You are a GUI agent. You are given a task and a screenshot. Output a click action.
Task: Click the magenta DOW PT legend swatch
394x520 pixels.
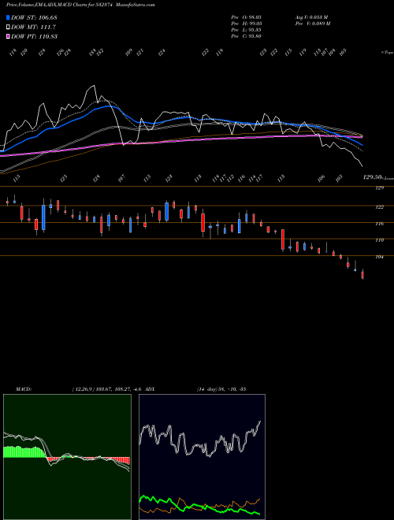point(8,36)
